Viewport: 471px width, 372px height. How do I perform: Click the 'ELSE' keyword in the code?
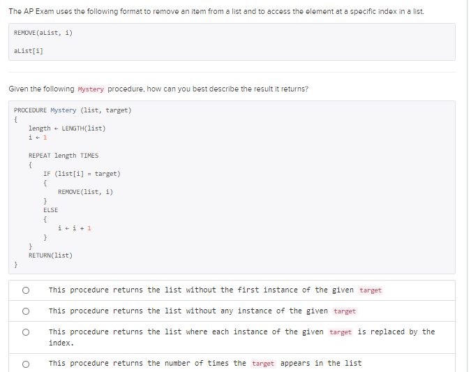tap(50, 210)
